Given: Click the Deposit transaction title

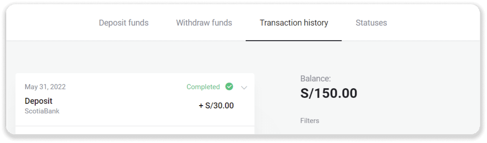Looking at the screenshot, I should pyautogui.click(x=38, y=101).
